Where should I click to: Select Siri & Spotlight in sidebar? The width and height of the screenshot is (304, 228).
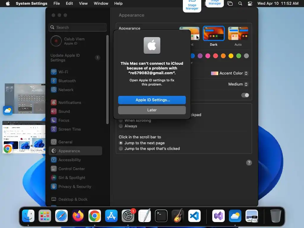pos(76,178)
